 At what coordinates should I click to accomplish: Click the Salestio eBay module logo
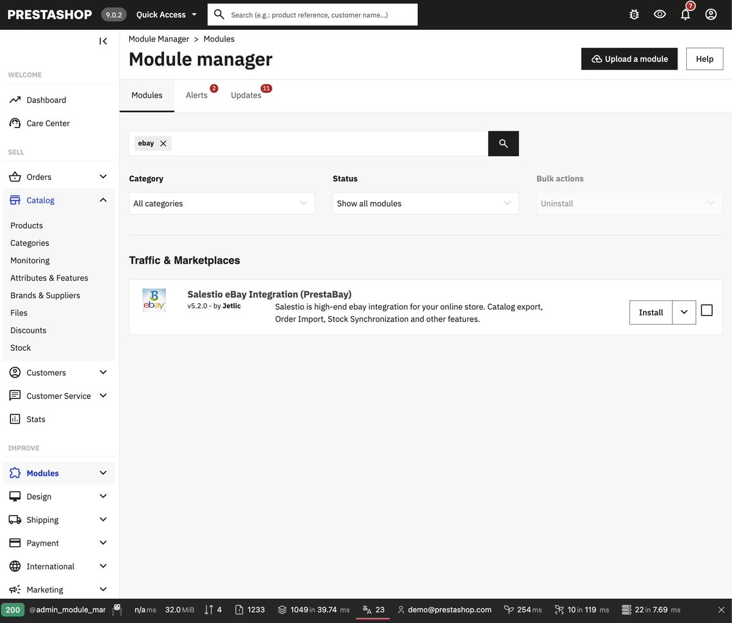click(x=154, y=300)
